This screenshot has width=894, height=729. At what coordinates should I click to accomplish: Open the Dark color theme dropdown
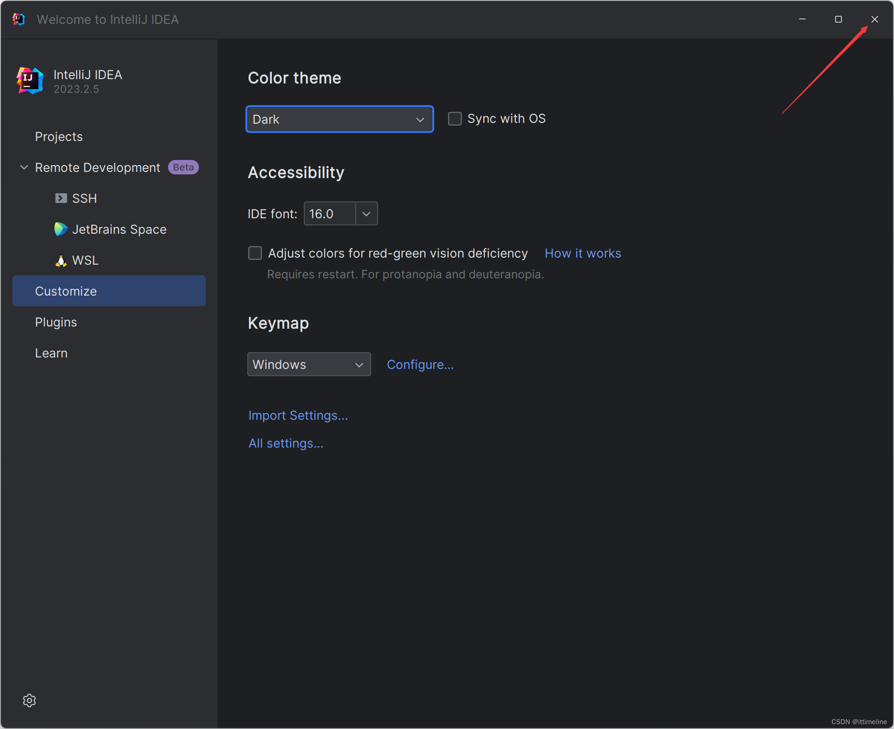[x=340, y=119]
